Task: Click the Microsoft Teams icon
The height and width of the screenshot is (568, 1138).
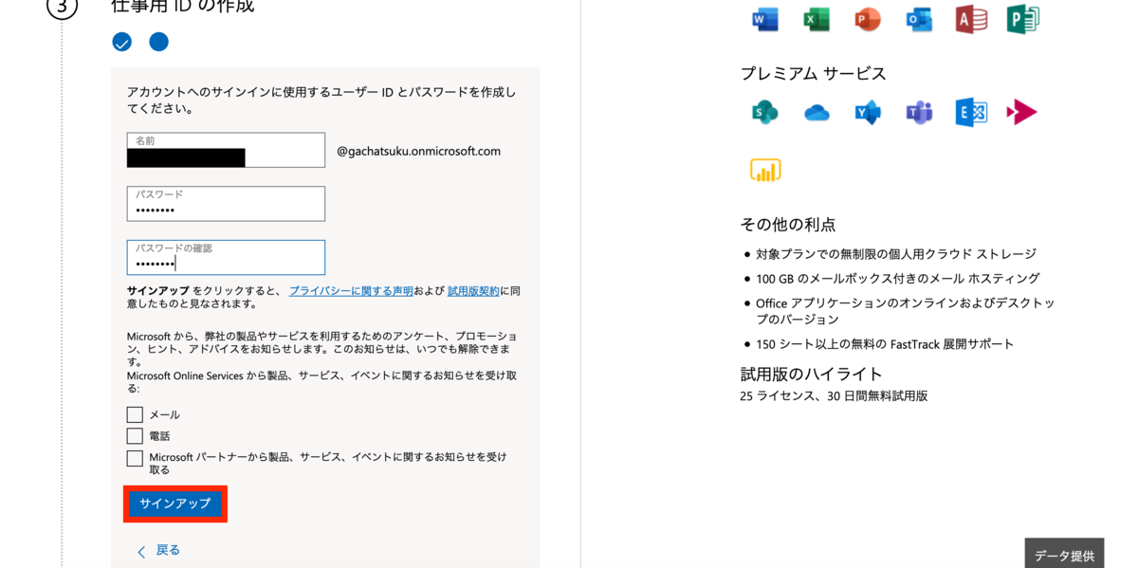Action: point(919,113)
